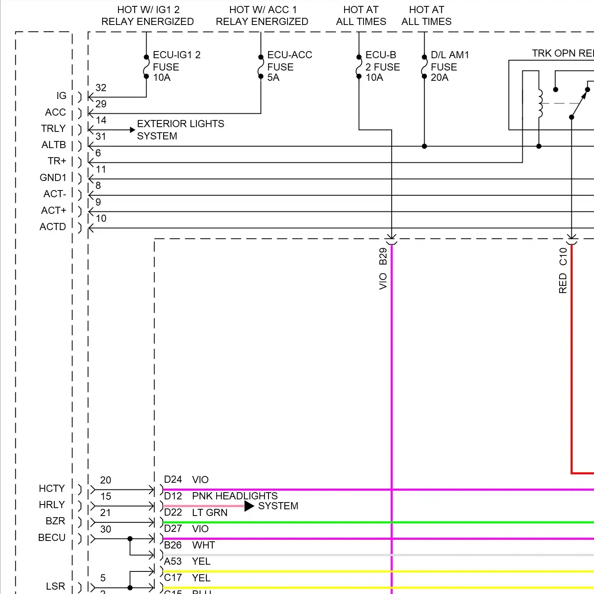The width and height of the screenshot is (594, 594).
Task: Click the ECU-IG1 2 fuse symbol
Action: [146, 67]
